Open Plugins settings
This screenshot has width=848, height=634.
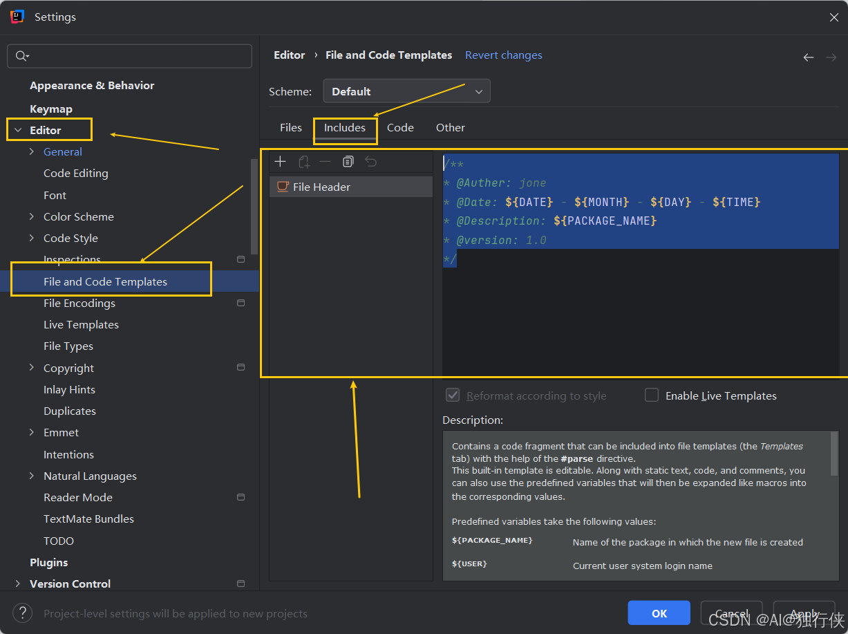pos(49,562)
